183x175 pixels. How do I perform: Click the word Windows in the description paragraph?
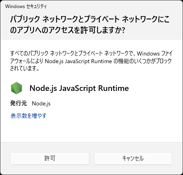(x=148, y=54)
